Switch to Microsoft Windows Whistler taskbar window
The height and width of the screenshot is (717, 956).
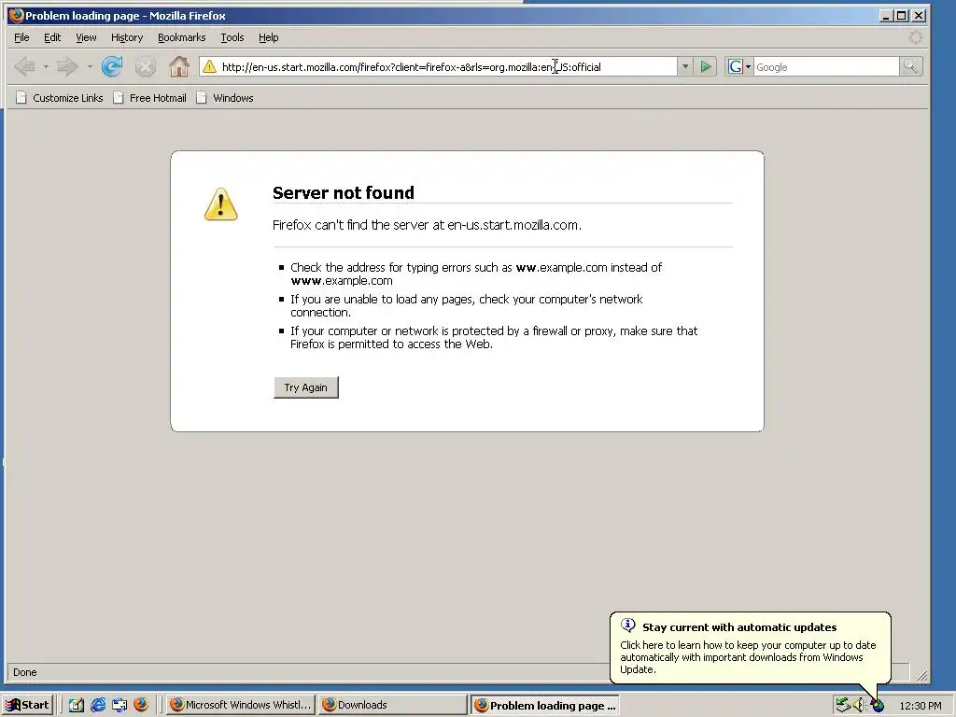click(240, 705)
